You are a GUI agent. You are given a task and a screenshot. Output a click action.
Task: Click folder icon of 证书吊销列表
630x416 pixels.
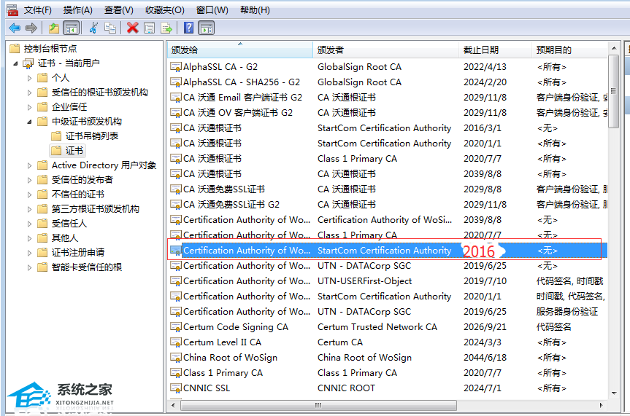[x=56, y=136]
